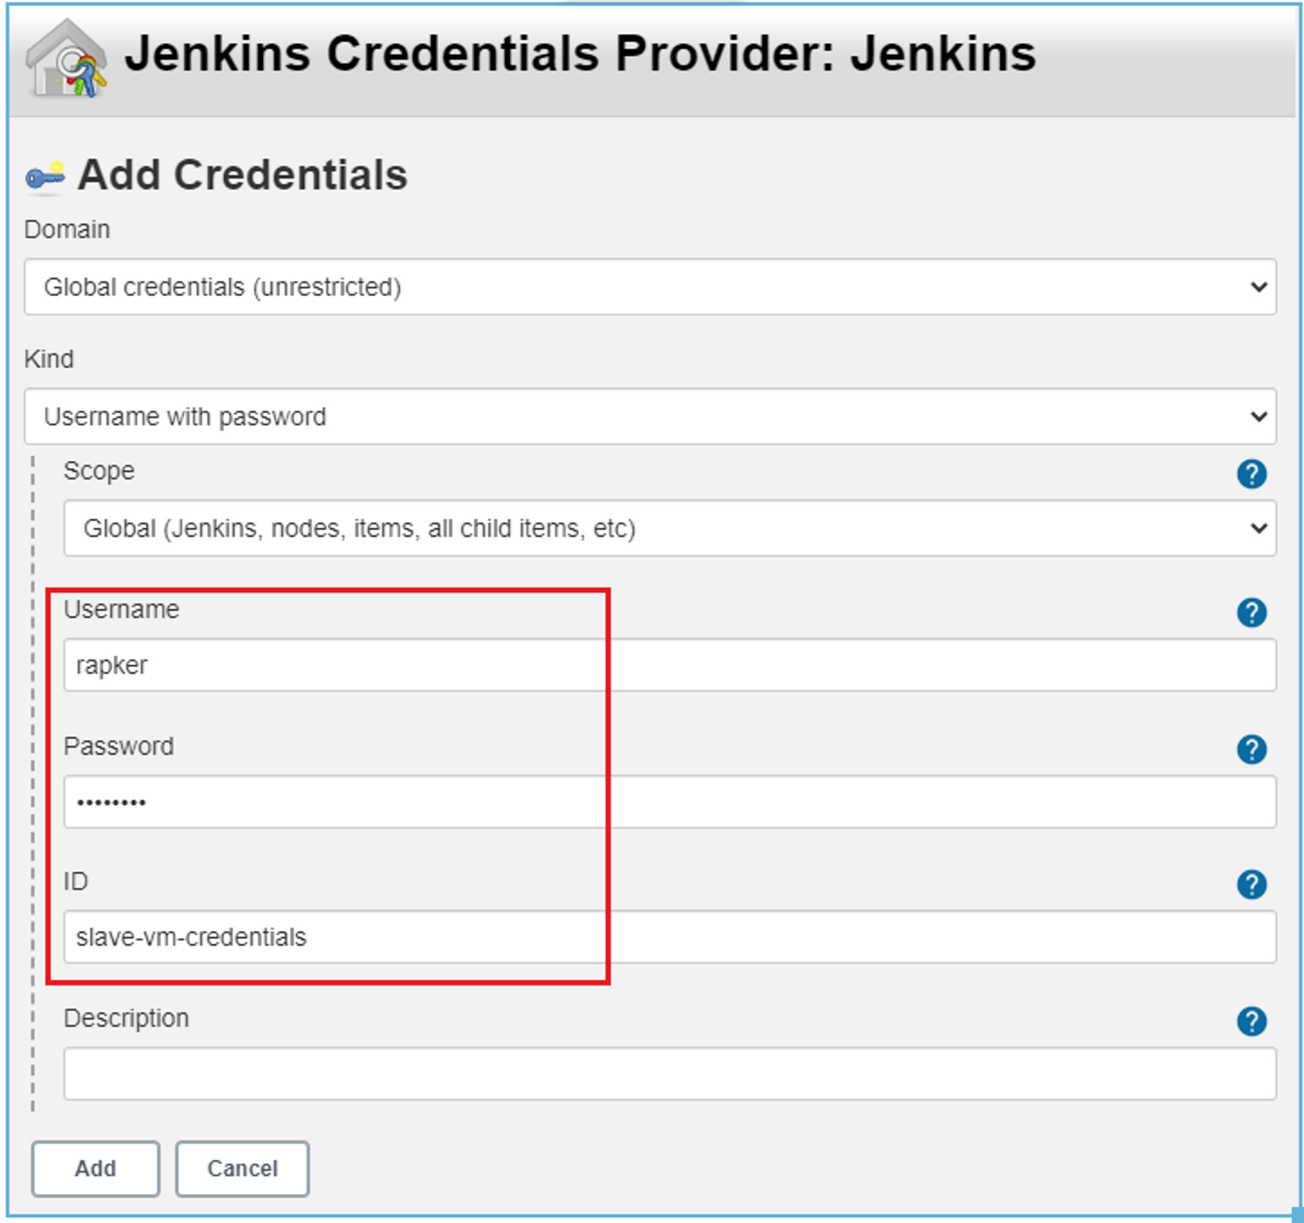Viewport: 1304px width, 1223px height.
Task: Click the ID label
Action: (x=75, y=881)
